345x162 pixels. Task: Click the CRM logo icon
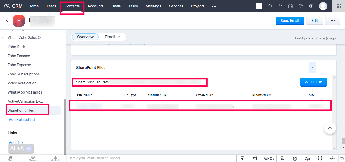(7, 6)
